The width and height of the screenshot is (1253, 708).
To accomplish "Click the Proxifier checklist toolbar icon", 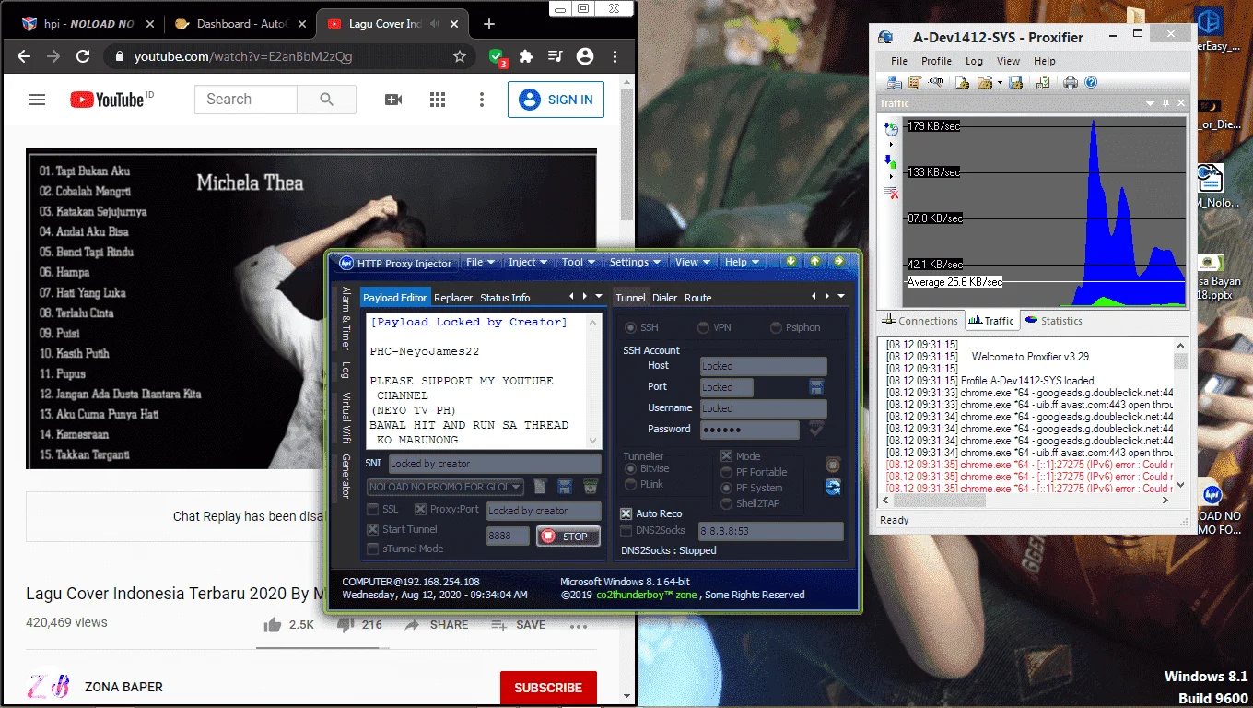I will [x=1043, y=82].
